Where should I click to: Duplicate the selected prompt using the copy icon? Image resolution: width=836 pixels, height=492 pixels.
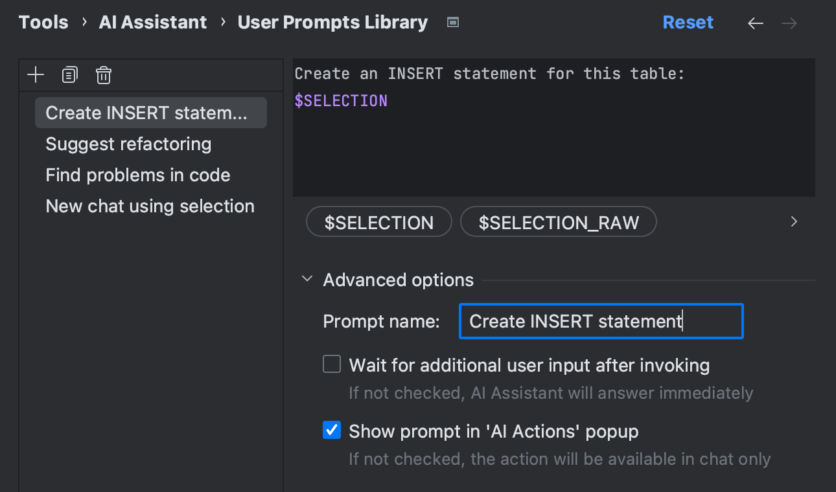tap(69, 74)
